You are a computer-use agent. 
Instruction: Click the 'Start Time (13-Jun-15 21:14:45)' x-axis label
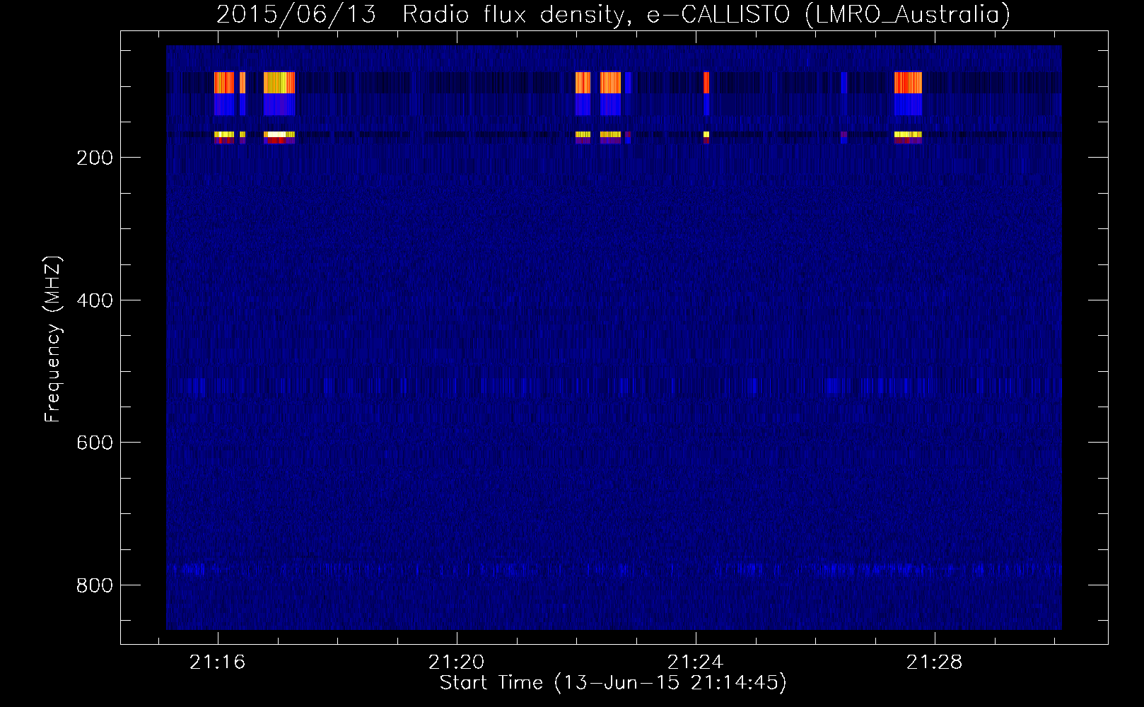tap(613, 683)
